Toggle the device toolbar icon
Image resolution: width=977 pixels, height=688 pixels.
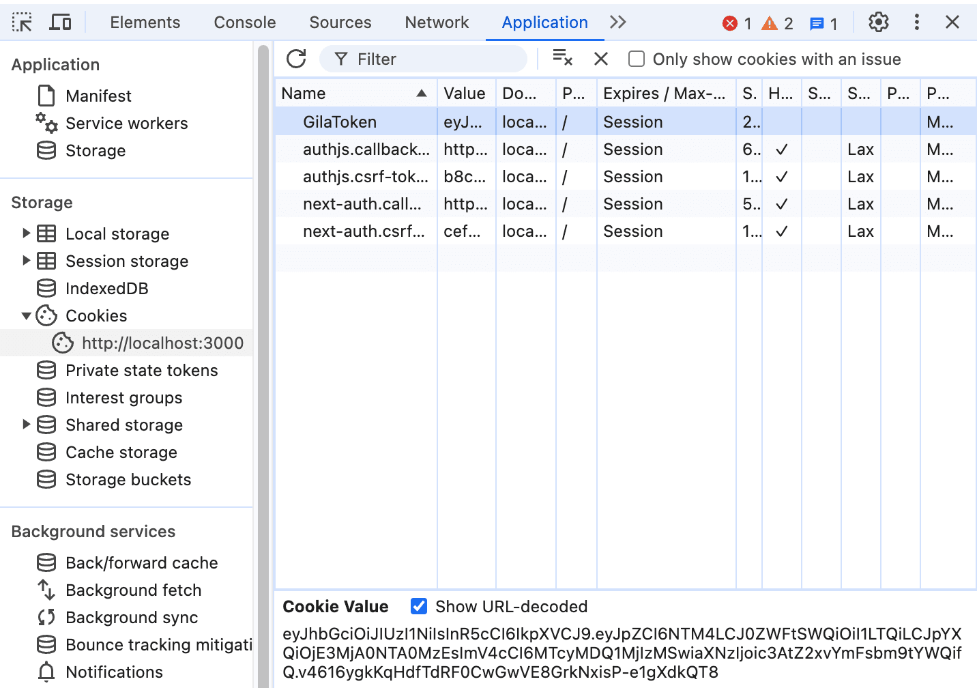[61, 23]
